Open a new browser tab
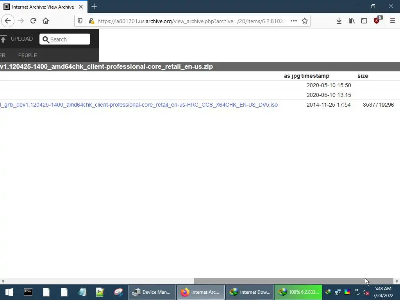Viewport: 400px width, 300px height. coord(94,6)
